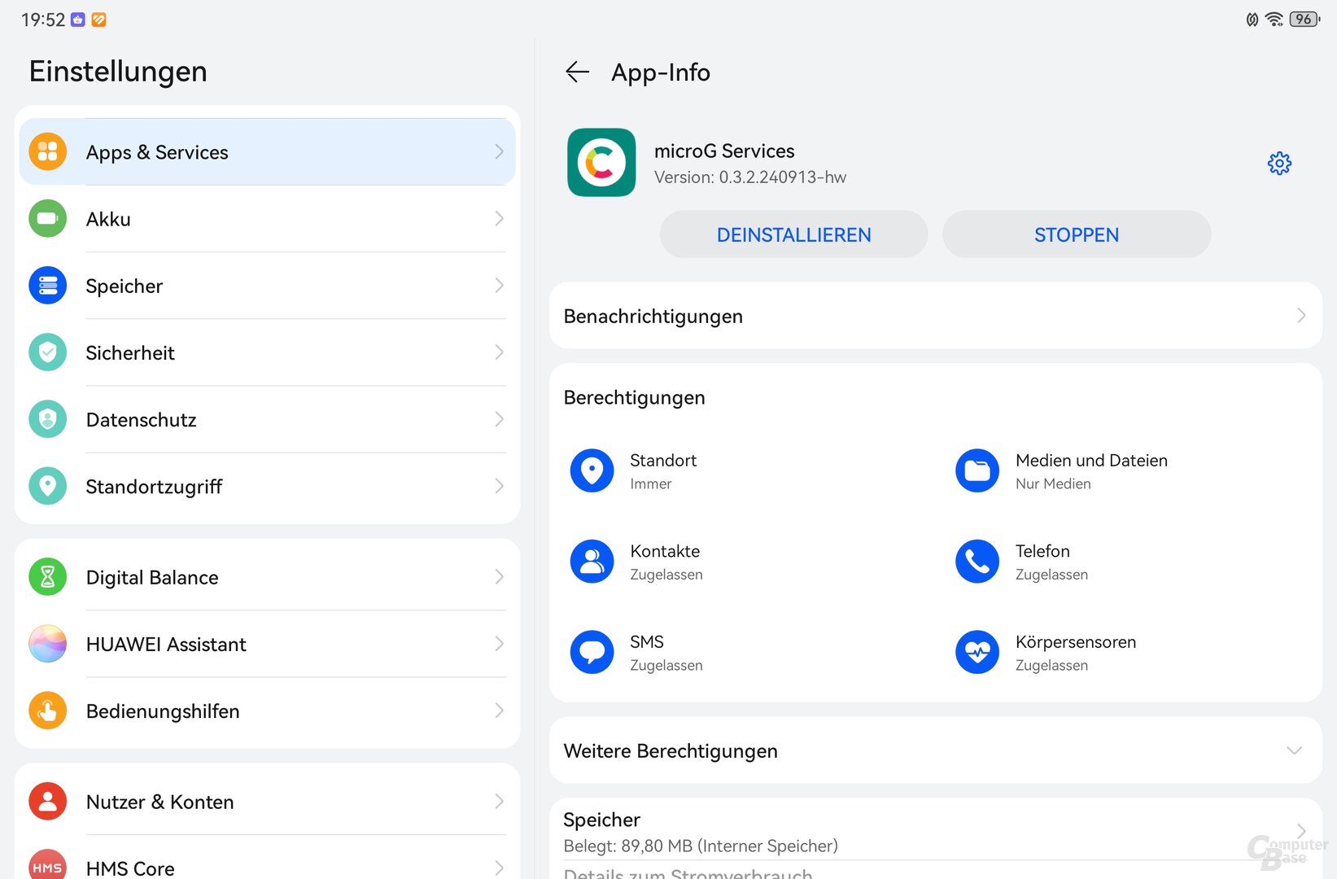Open Nutzer & Konten row chevron

point(499,802)
